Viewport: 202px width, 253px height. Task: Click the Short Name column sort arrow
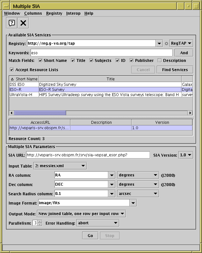pyautogui.click(x=12, y=79)
